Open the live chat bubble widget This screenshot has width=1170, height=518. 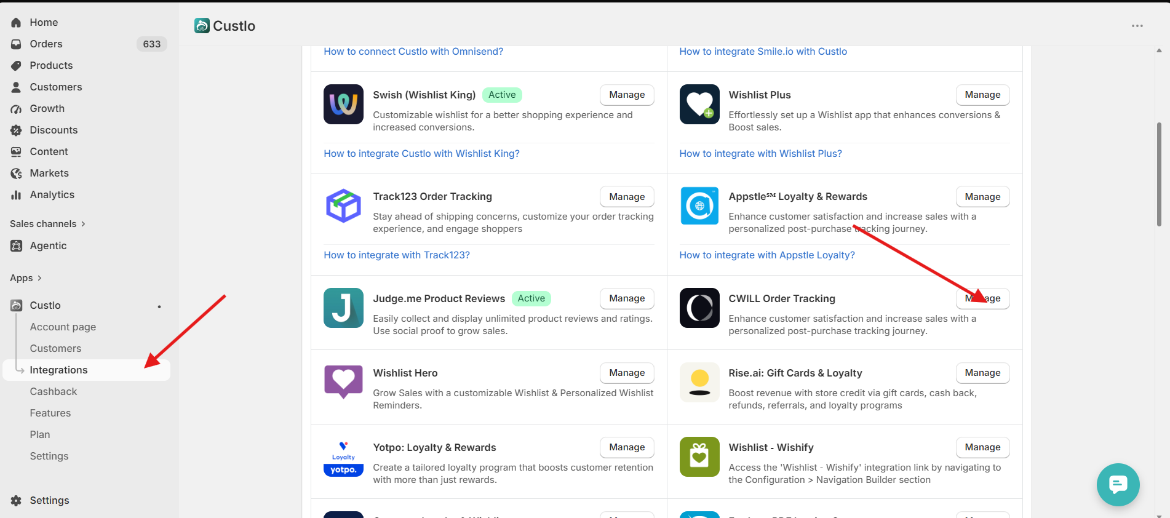coord(1118,485)
